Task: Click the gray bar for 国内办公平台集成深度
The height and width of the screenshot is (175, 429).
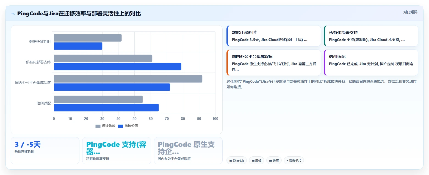Action: tap(128, 79)
